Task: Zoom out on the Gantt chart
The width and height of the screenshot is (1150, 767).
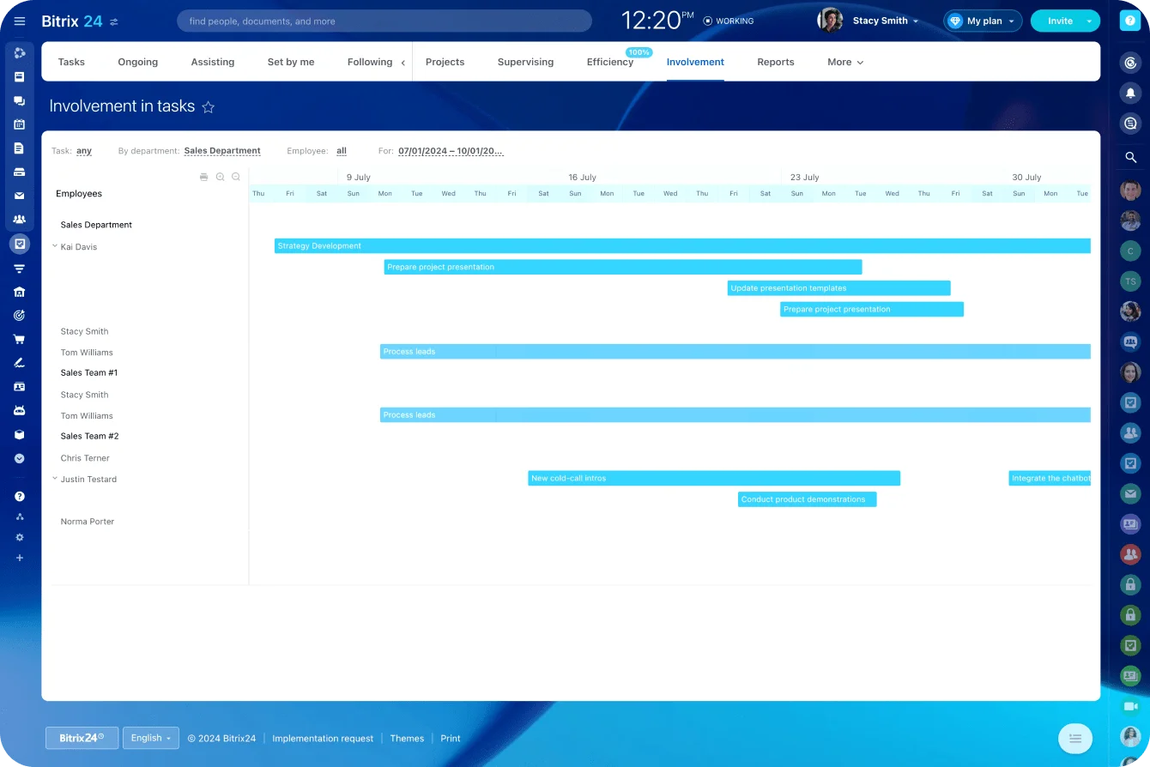Action: point(236,177)
